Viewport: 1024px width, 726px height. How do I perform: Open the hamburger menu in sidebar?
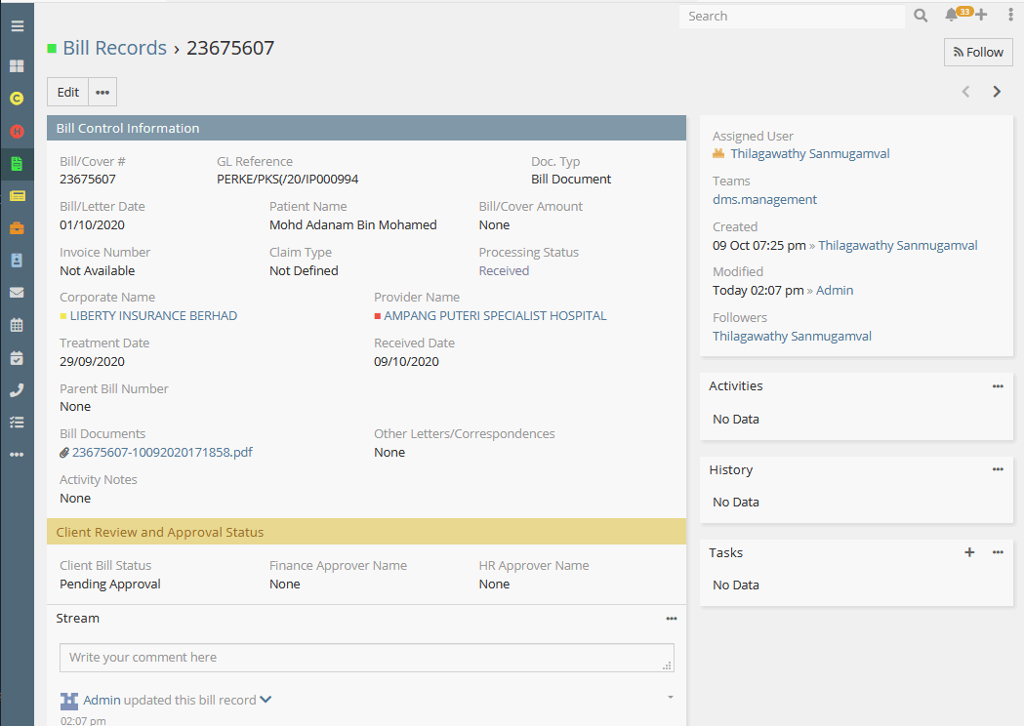point(17,26)
